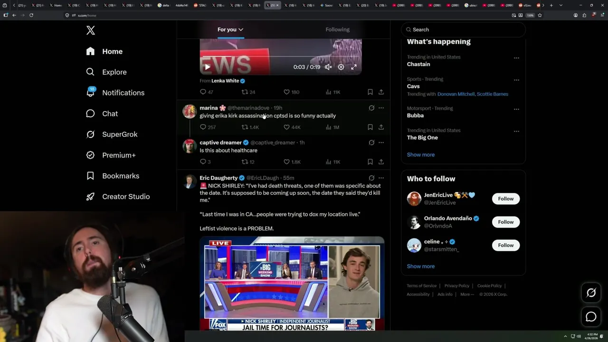Seek on the video progress bar
This screenshot has height=342, width=608.
280,57
